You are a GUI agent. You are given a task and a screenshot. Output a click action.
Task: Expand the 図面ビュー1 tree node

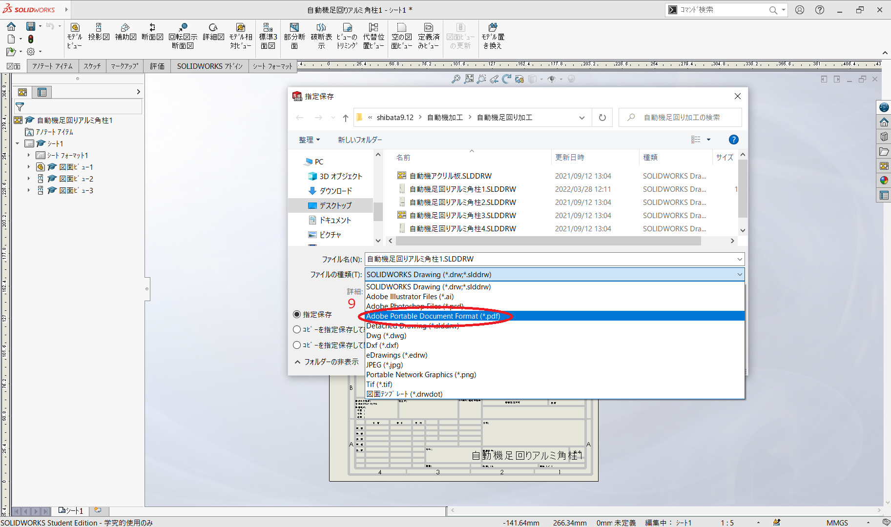(29, 167)
